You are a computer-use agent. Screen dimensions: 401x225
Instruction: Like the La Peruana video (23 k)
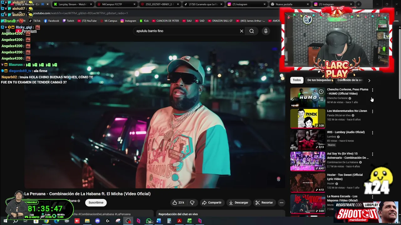pyautogui.click(x=178, y=202)
